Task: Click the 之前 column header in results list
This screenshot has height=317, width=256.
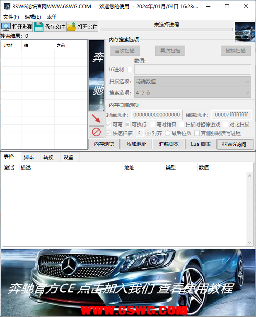Action: 71,46
